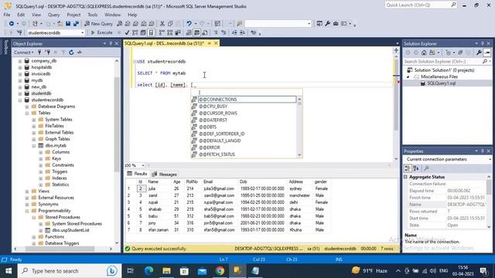Click the Save file floppy icon
This screenshot has height=278, width=495.
(x=68, y=24)
